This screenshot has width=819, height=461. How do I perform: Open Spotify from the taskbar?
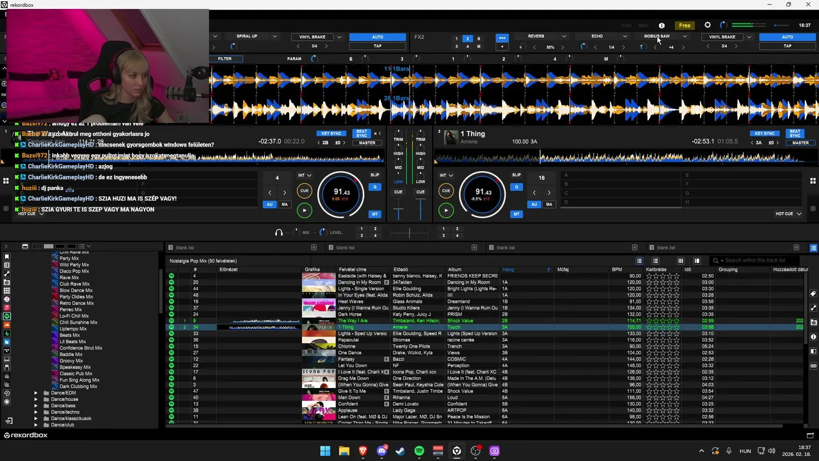[x=419, y=451]
